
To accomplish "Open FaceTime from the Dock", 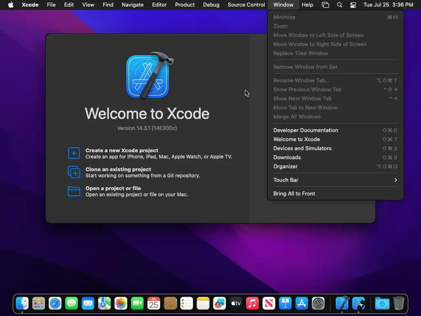I will tap(137, 304).
